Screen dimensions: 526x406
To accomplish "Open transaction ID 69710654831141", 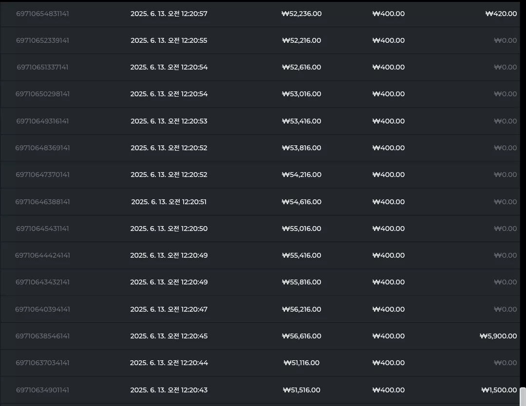I will pos(42,14).
